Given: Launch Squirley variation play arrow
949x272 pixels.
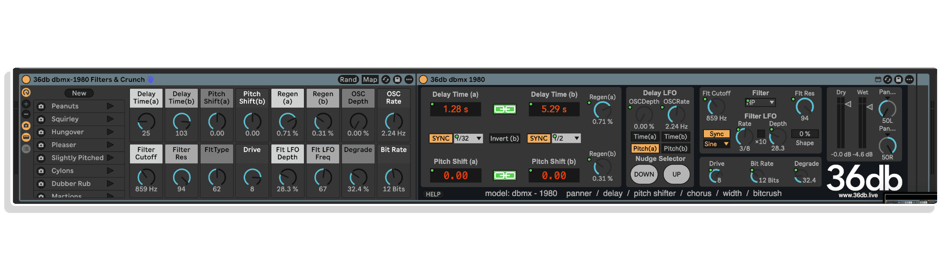Looking at the screenshot, I should coord(110,119).
